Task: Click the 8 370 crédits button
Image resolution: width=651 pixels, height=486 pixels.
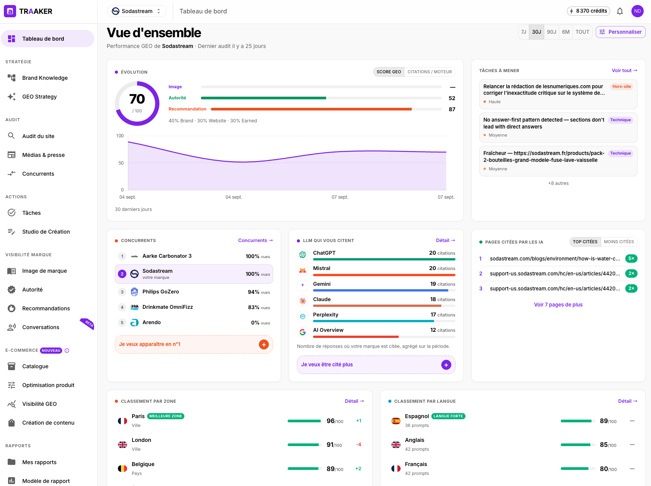Action: [x=588, y=11]
